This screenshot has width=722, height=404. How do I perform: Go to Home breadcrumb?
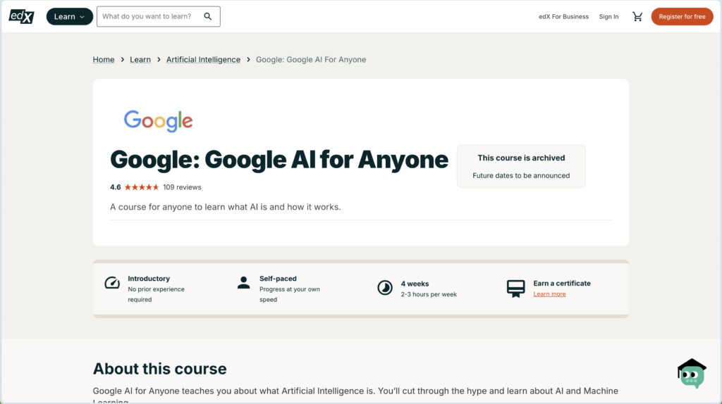[x=104, y=59]
